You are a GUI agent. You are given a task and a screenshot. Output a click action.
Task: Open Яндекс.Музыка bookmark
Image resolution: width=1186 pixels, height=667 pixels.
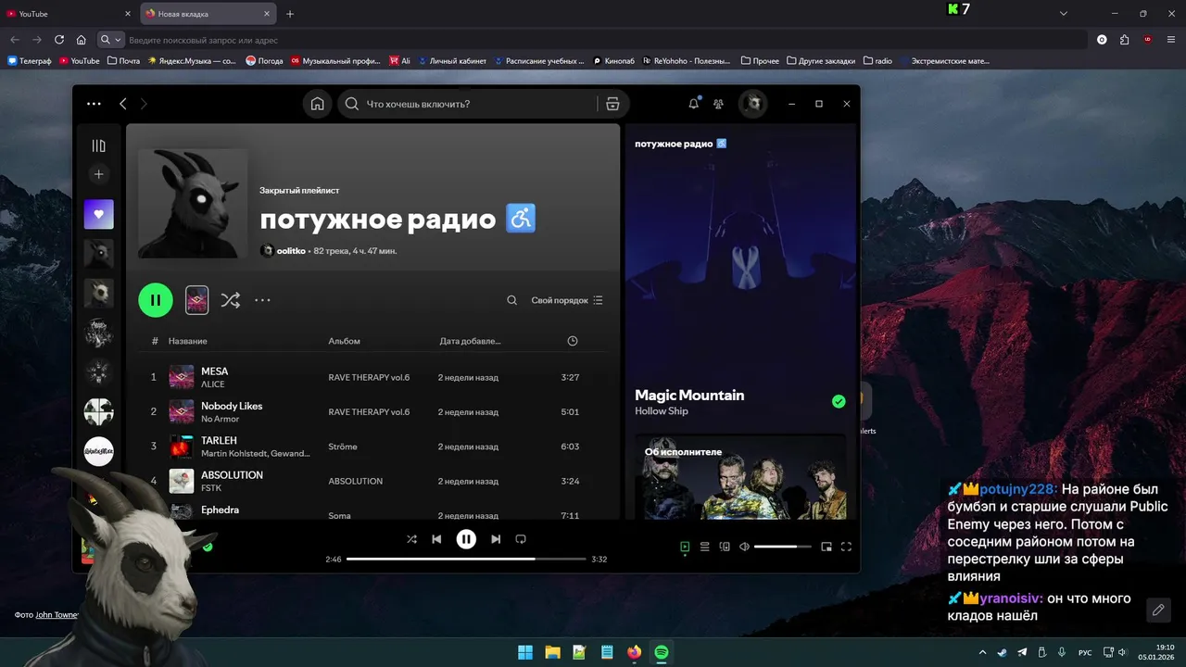191,61
